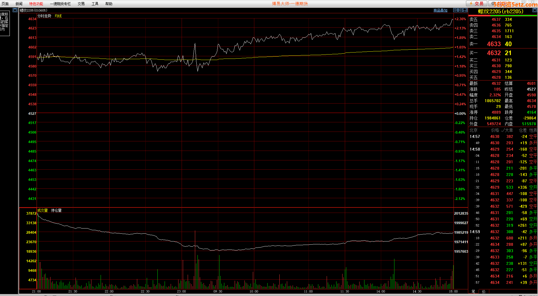The image size is (538, 296).
Task: Click the split-panel layout icon
Action: (x=465, y=10)
